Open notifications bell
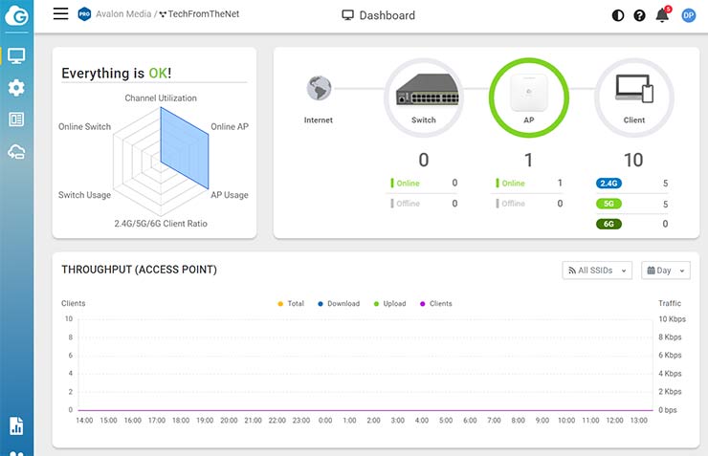The width and height of the screenshot is (708, 456). click(662, 15)
